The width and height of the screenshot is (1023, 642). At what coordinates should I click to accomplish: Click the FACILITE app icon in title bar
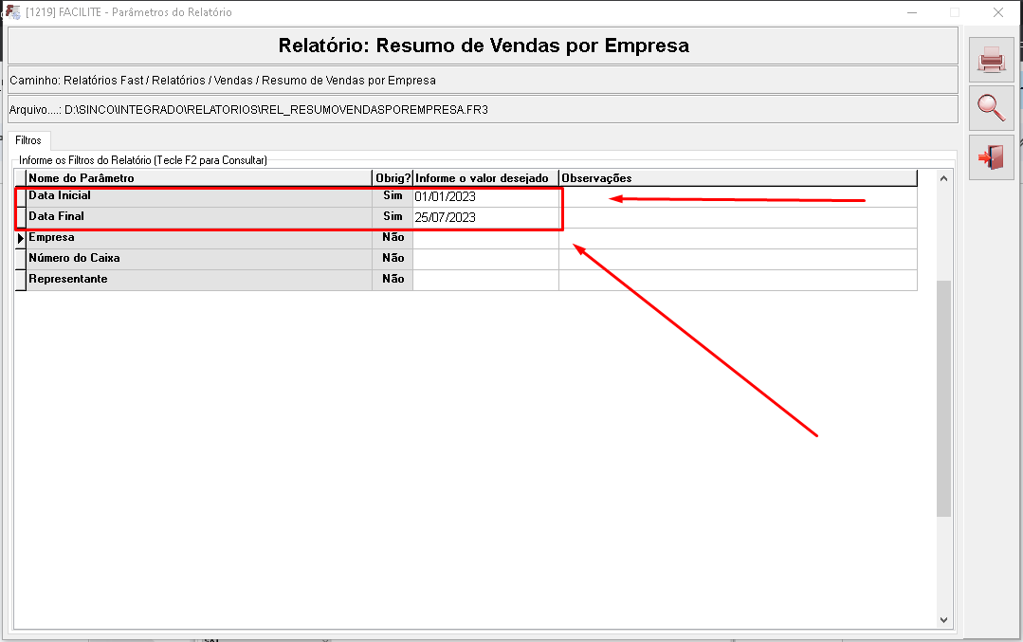[12, 11]
